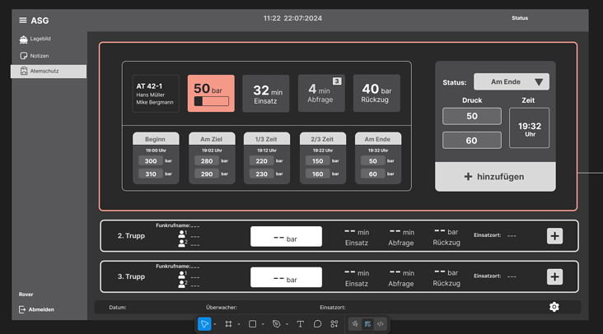
Task: Select the Frame tool
Action: pyautogui.click(x=229, y=324)
